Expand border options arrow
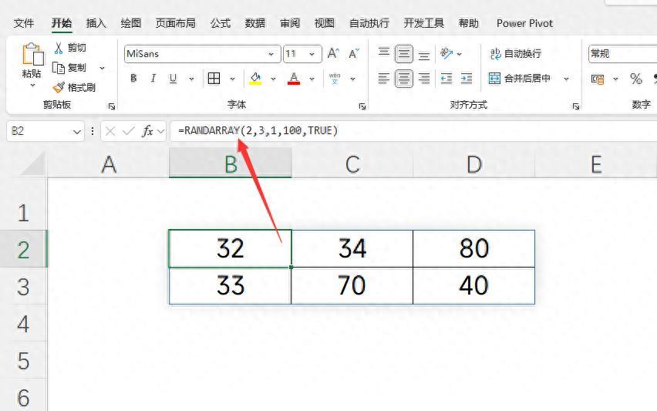The width and height of the screenshot is (657, 411). (233, 79)
